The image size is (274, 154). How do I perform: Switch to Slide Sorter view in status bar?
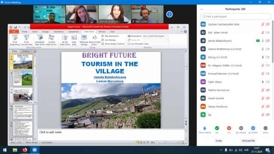(141, 142)
